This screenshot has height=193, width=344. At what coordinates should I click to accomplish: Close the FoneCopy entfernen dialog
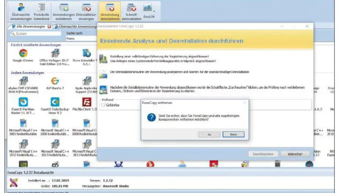tap(244, 103)
